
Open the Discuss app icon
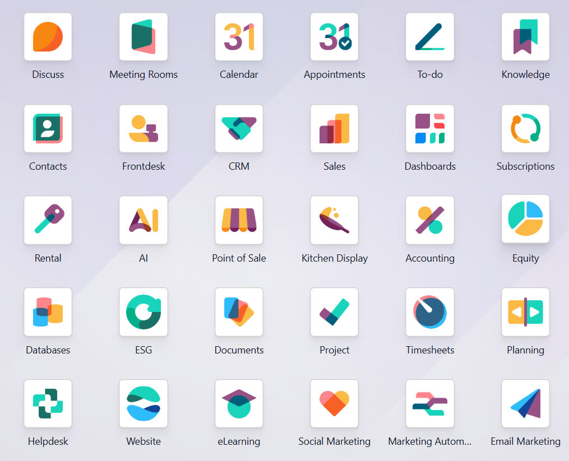pyautogui.click(x=48, y=36)
